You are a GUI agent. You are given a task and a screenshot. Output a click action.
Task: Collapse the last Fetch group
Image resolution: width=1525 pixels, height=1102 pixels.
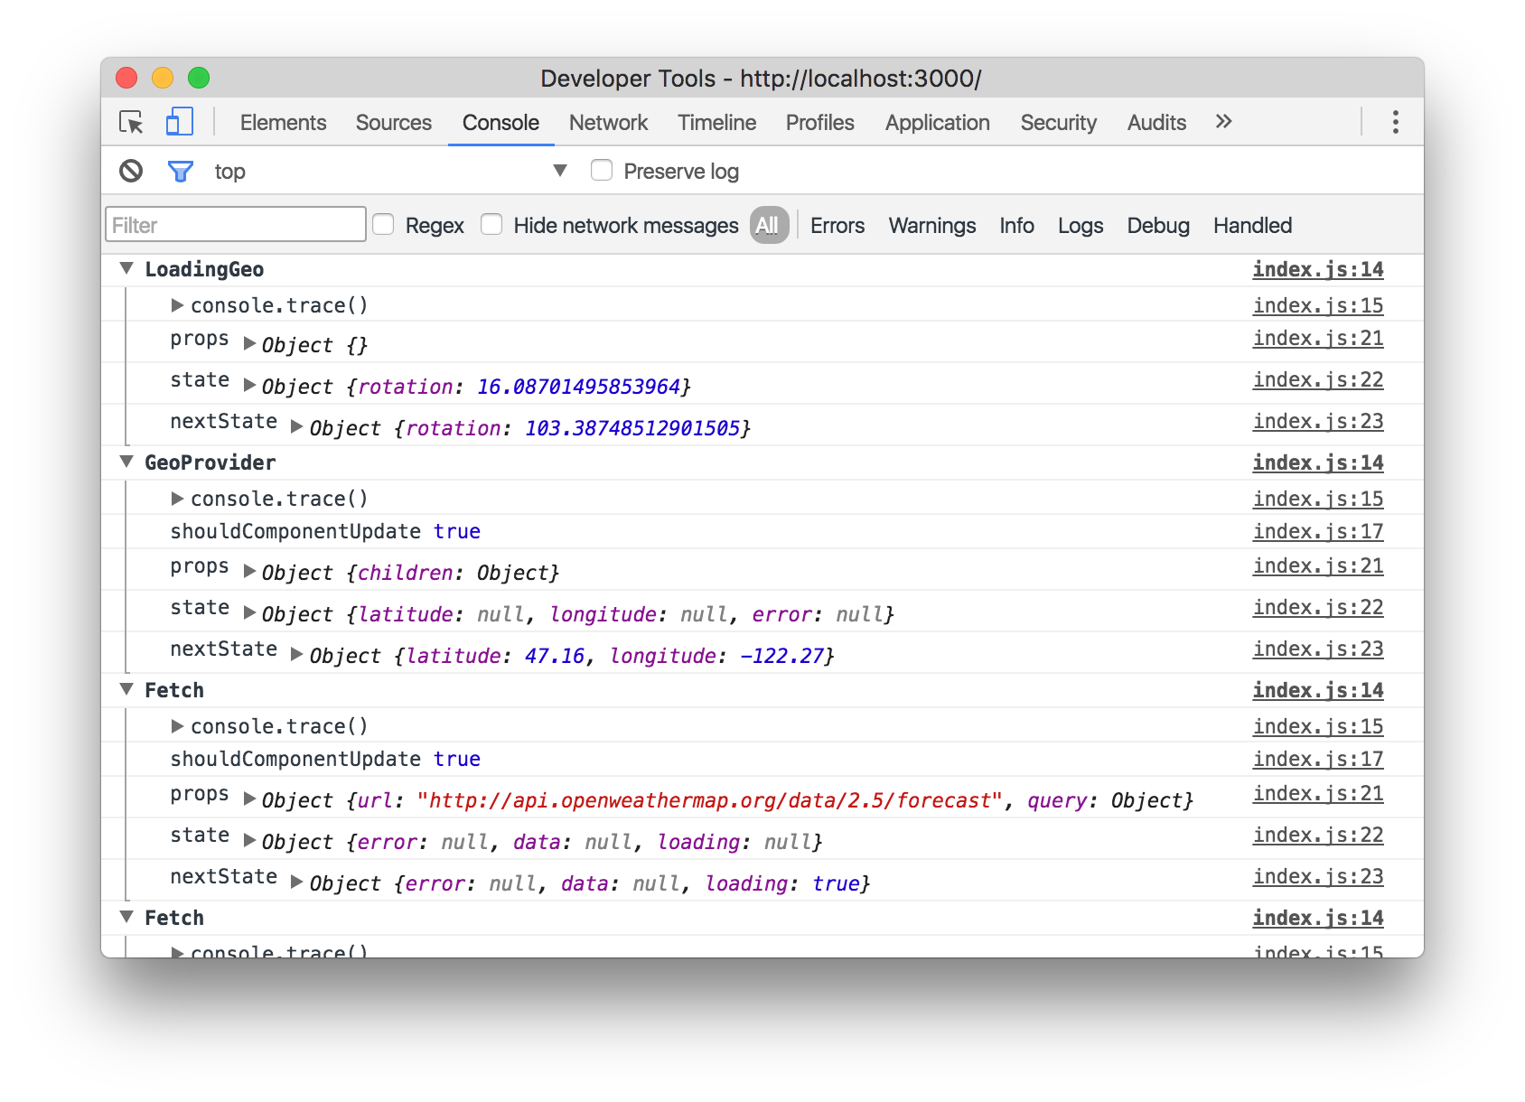pyautogui.click(x=127, y=917)
